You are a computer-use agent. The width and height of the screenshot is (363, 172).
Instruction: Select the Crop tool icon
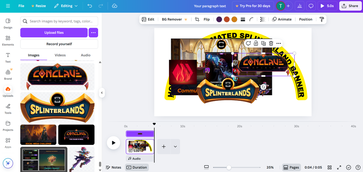(197, 19)
